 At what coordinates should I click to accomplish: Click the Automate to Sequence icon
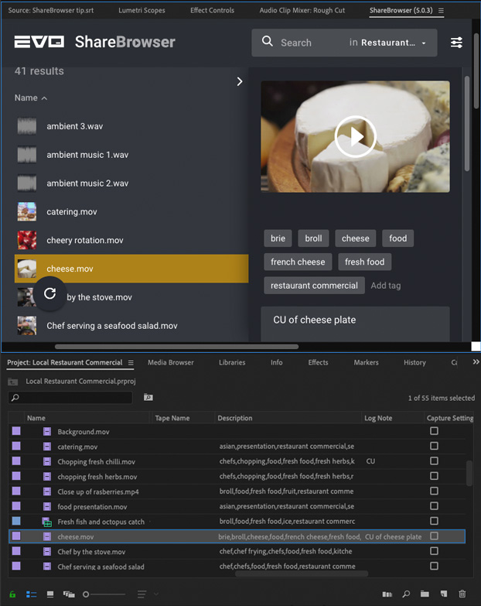pyautogui.click(x=387, y=594)
